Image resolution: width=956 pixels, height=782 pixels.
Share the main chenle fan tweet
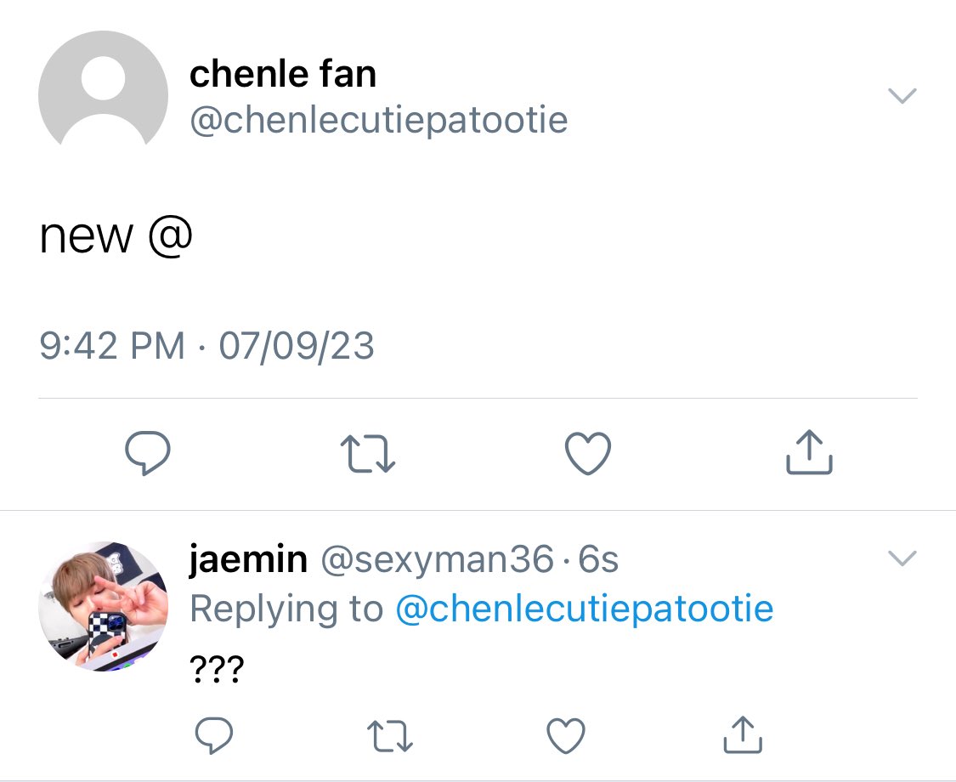[x=809, y=452]
